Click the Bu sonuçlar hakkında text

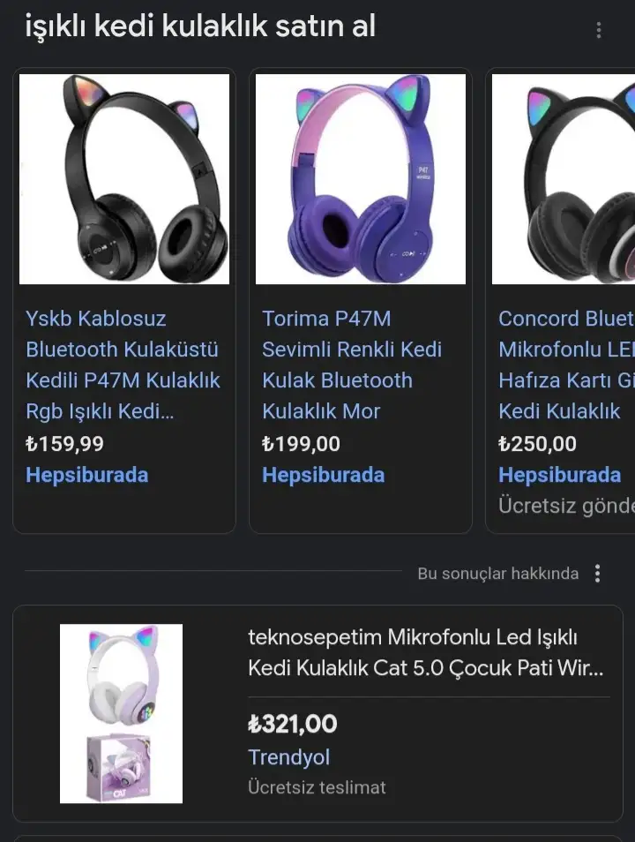point(498,574)
